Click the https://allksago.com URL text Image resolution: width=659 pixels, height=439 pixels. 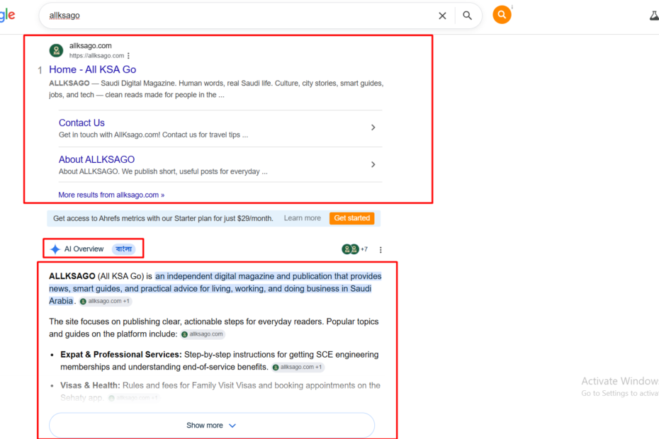coord(96,55)
